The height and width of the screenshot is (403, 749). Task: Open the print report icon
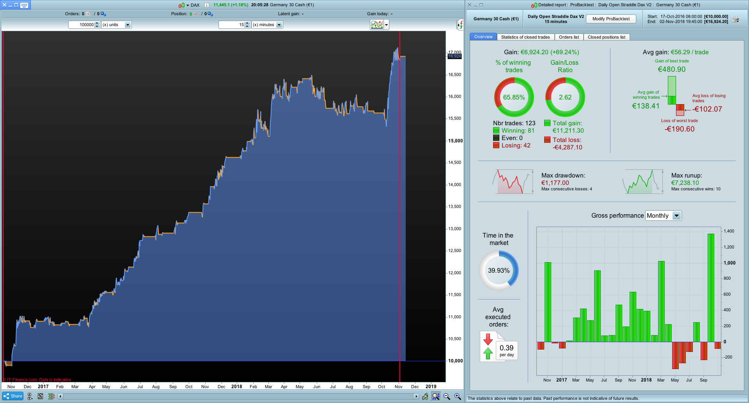735,19
